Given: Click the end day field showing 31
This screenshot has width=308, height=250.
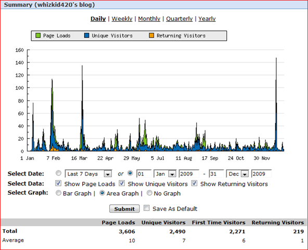Looking at the screenshot, I should pyautogui.click(x=216, y=174).
